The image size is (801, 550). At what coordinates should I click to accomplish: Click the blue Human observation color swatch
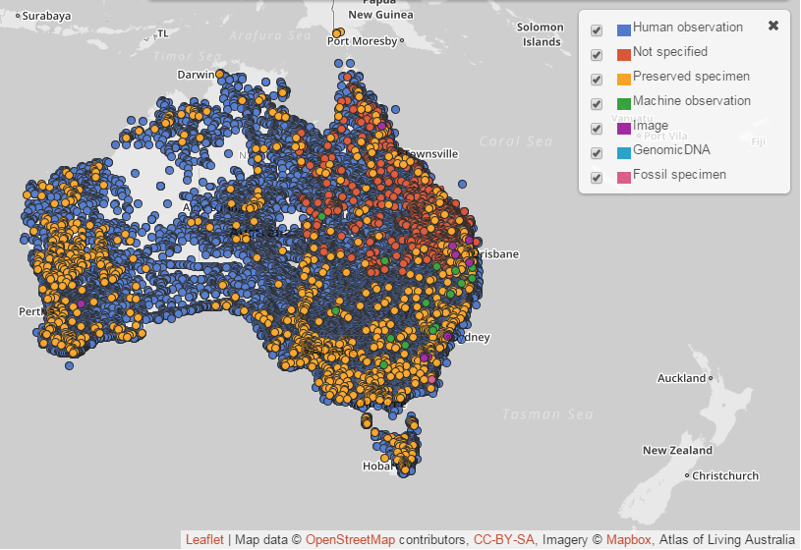click(x=623, y=29)
